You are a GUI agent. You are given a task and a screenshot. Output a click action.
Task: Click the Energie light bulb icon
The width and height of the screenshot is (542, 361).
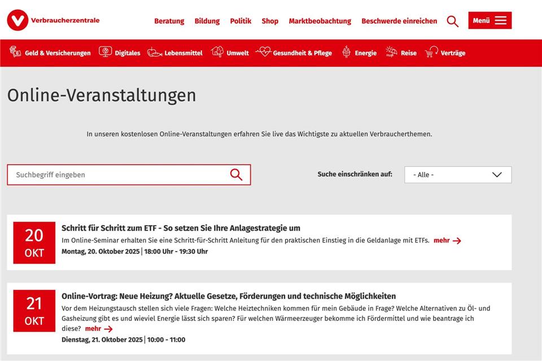346,52
